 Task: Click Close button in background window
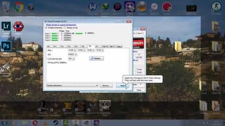click(x=139, y=90)
